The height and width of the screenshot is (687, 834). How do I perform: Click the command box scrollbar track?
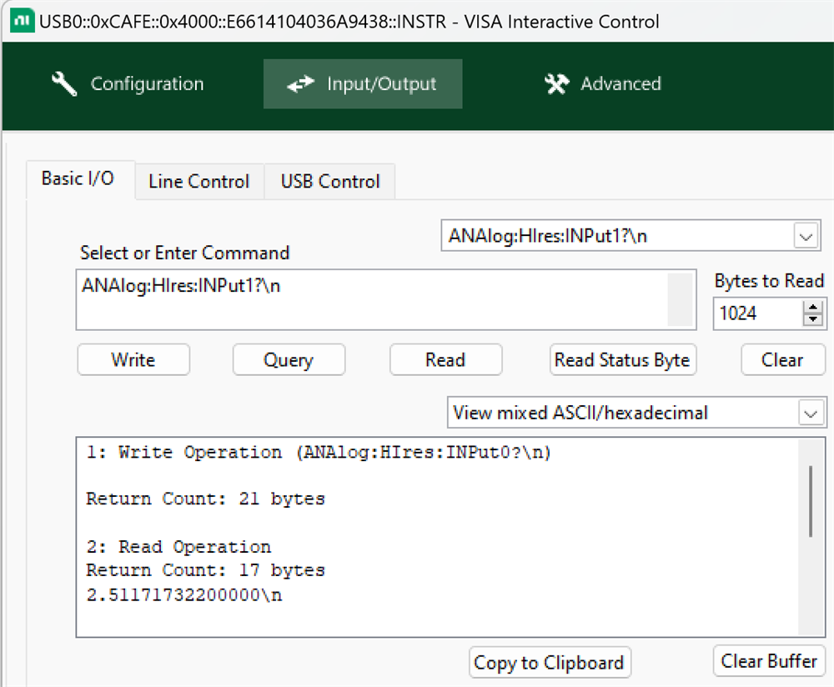[x=681, y=299]
